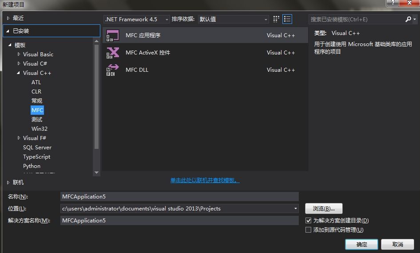The image size is (420, 253).
Task: Click the Browse (浏览) button
Action: click(324, 209)
